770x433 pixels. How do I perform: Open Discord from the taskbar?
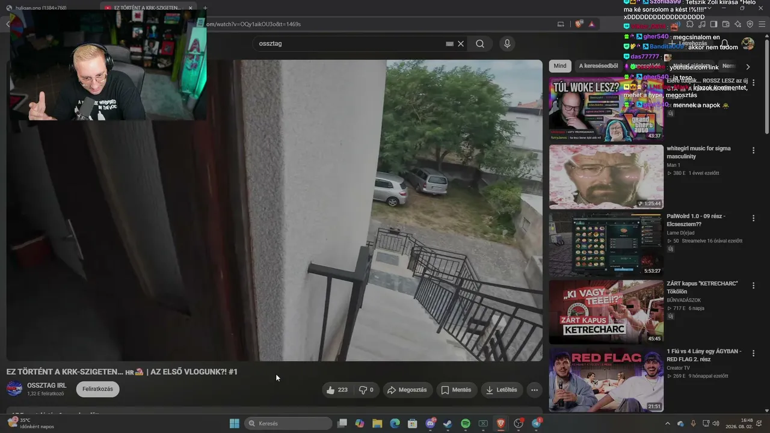click(430, 423)
